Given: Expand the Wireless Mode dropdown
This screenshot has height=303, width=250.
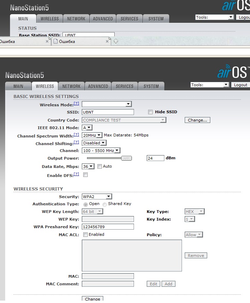Looking at the screenshot, I should pos(107,104).
